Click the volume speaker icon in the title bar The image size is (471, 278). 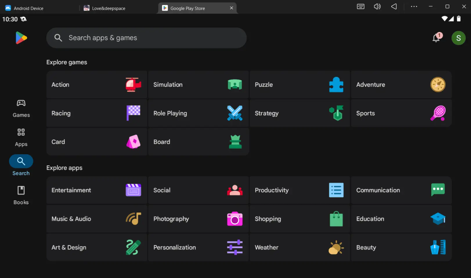point(377,7)
